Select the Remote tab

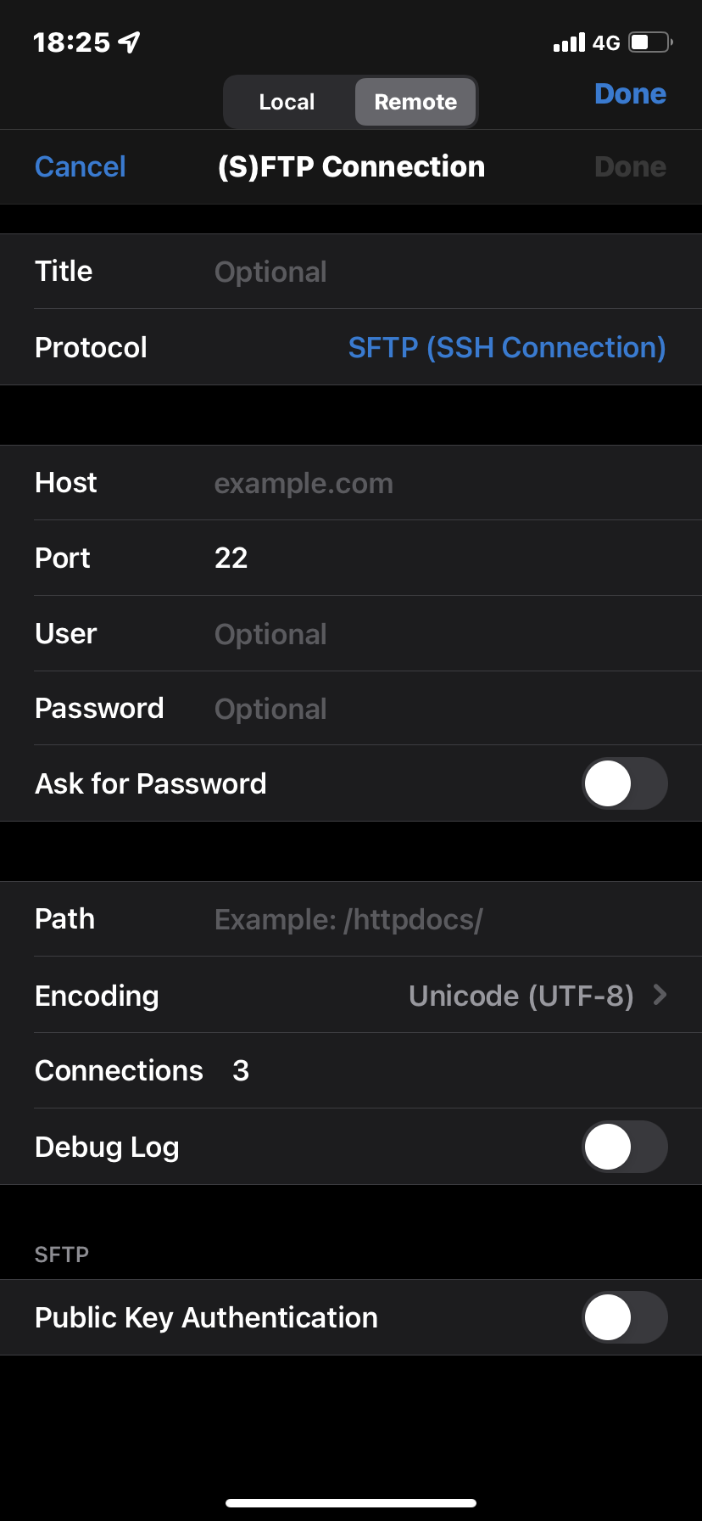click(x=415, y=102)
